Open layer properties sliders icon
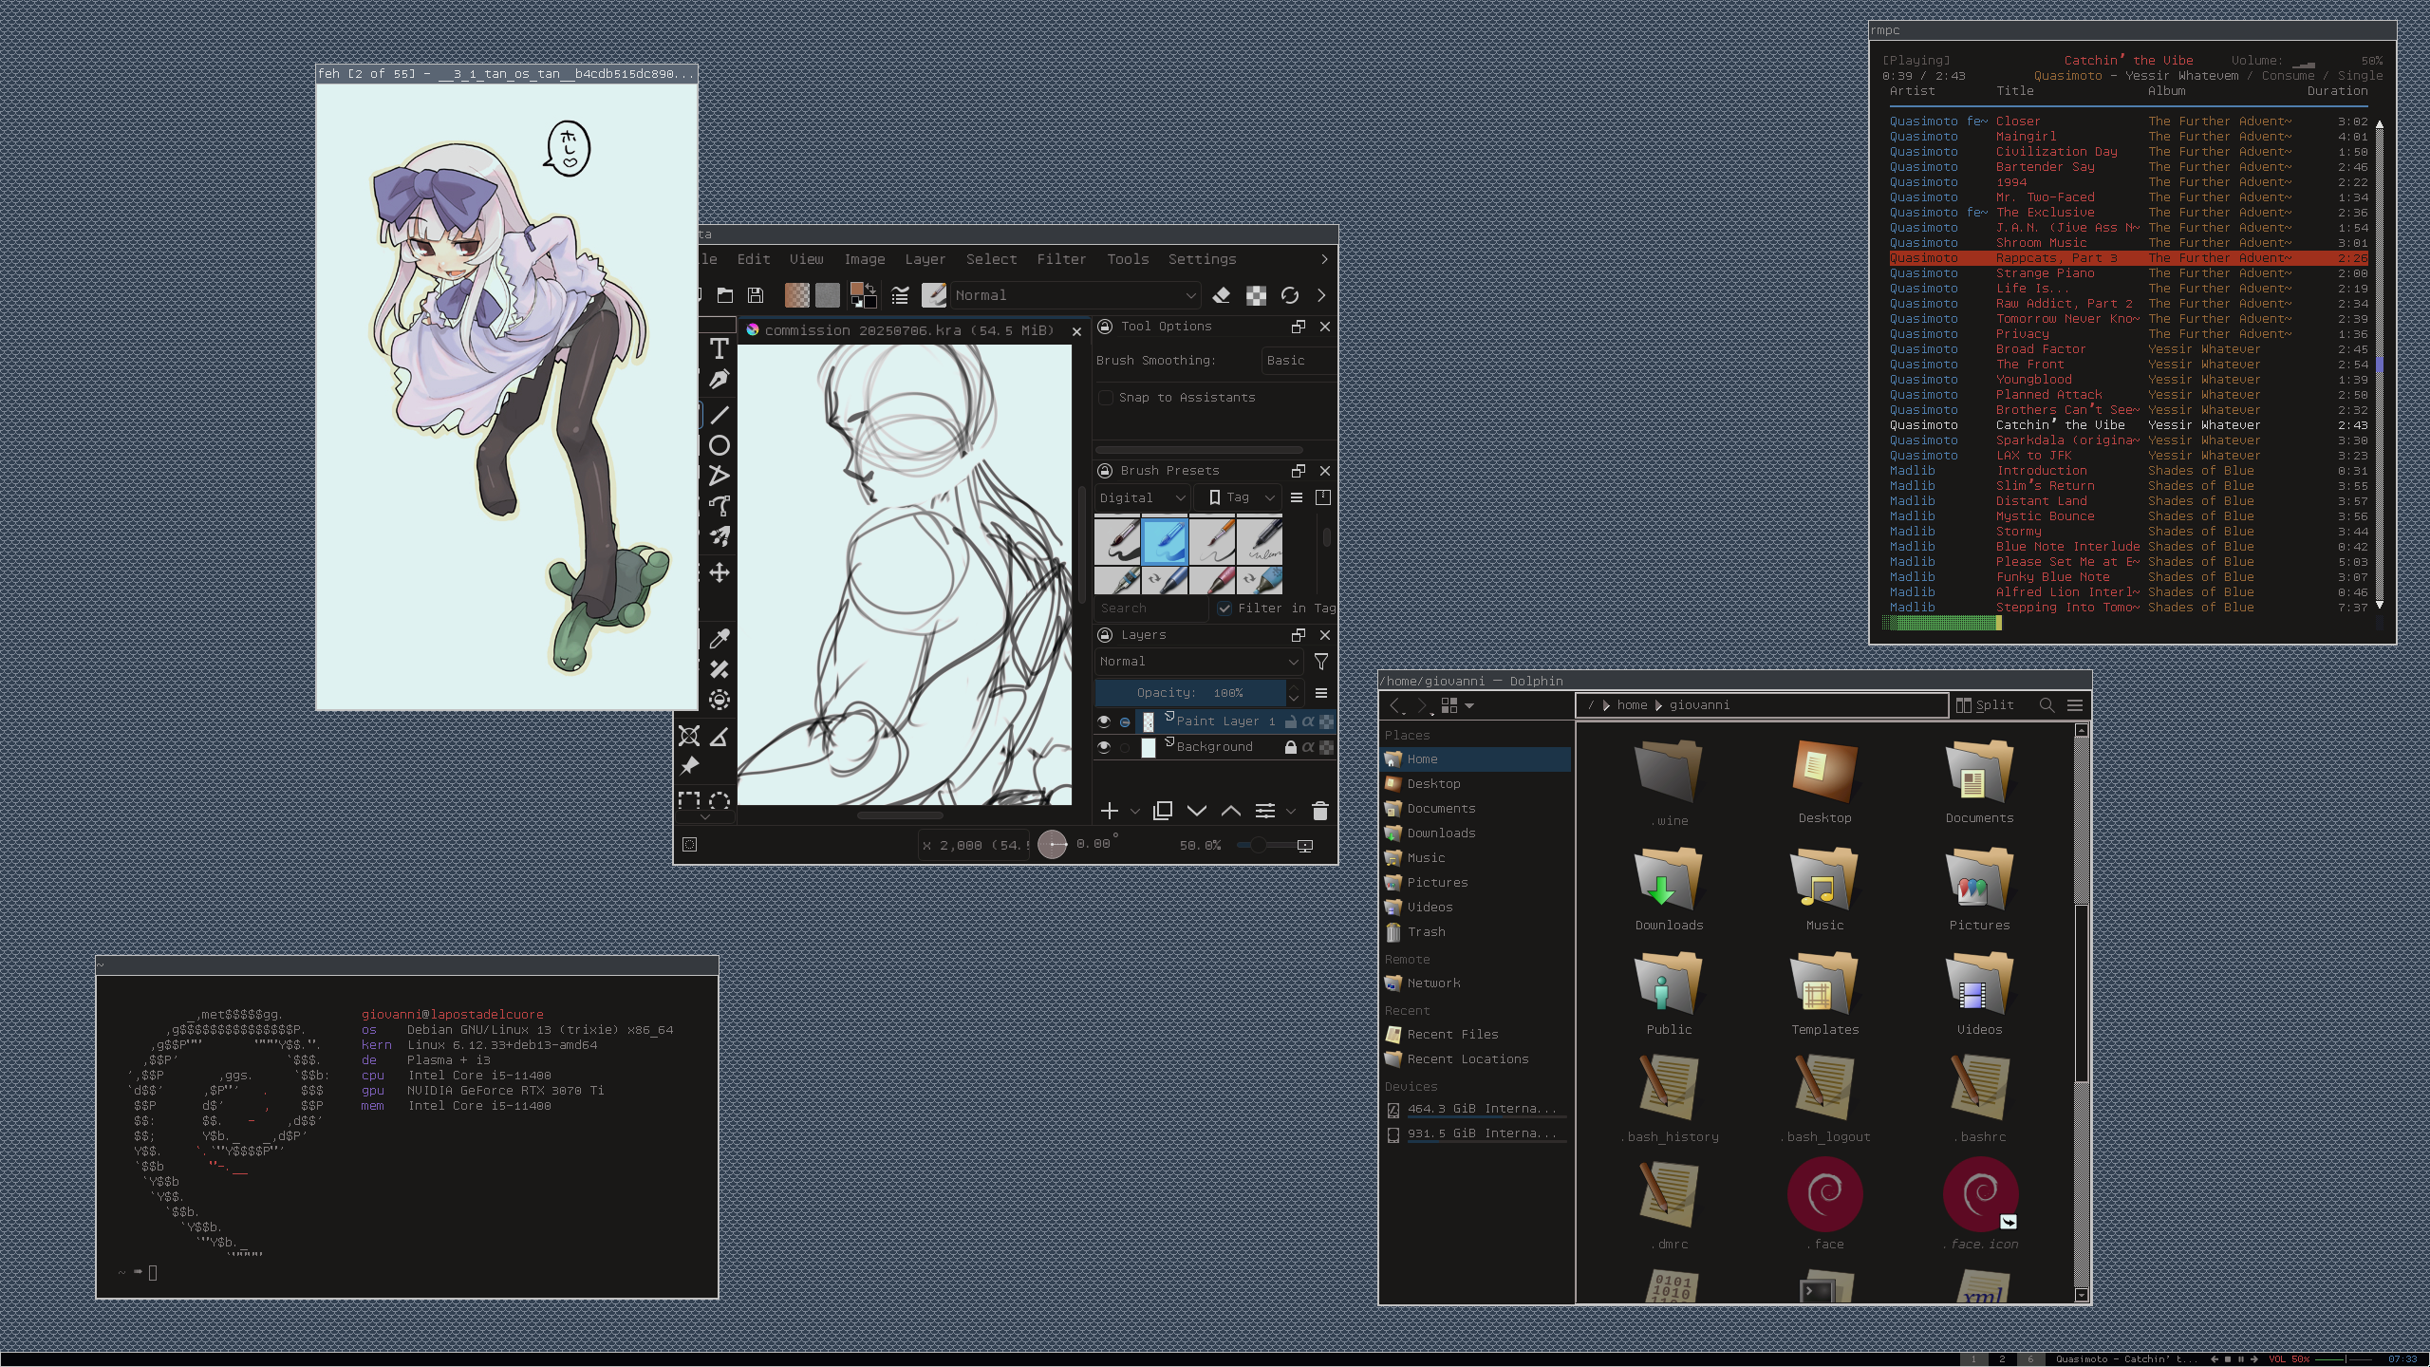2430x1367 pixels. [x=1265, y=811]
